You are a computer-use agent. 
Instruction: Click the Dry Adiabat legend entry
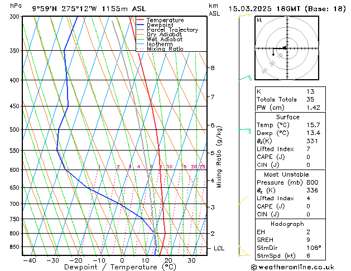(x=165, y=35)
